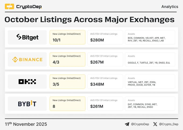Select Bitget New Listings 10/1 box
The width and height of the screenshot is (183, 130).
[x=67, y=37]
